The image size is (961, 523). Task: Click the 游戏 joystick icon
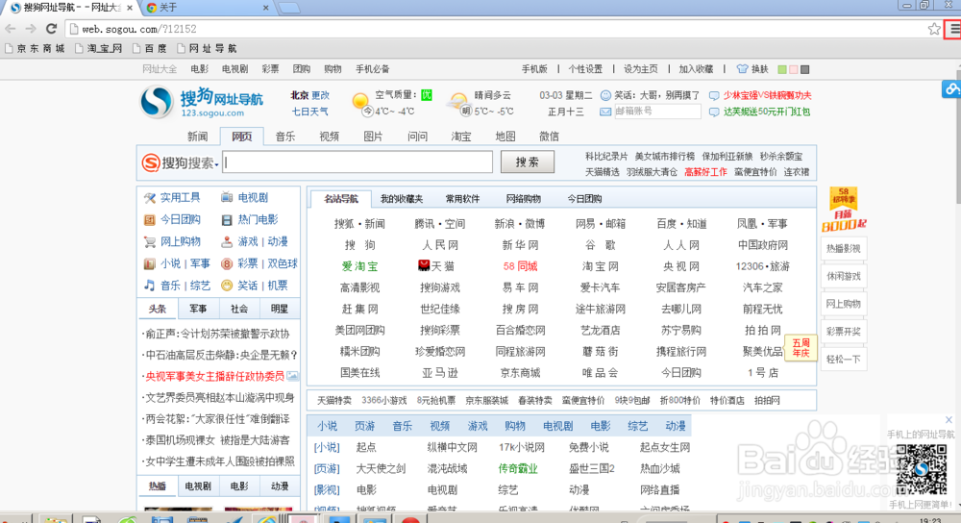[x=227, y=241]
